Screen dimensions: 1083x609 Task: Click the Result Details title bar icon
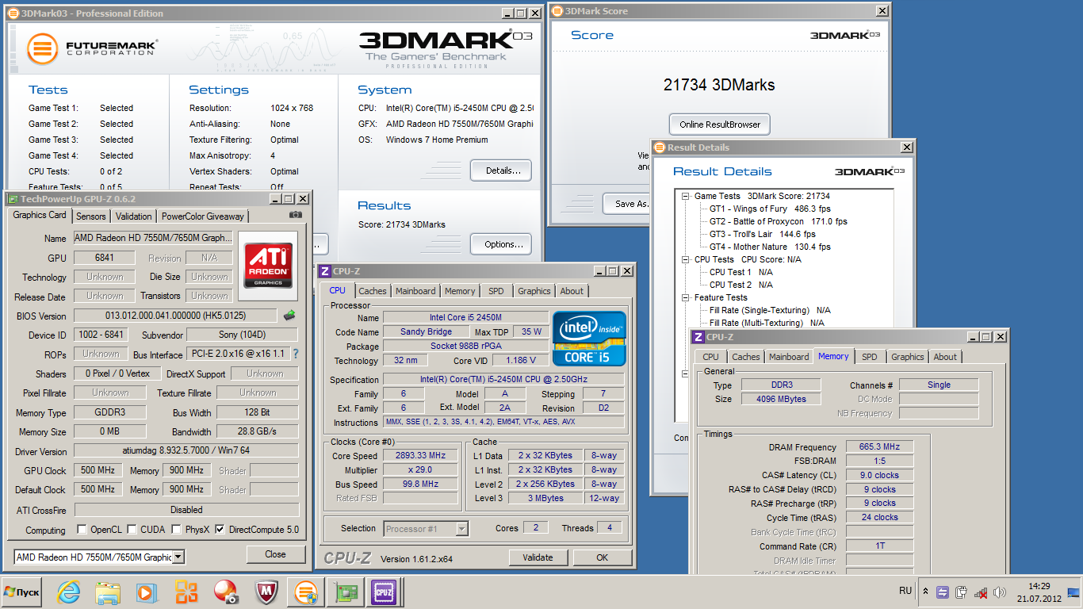[x=659, y=147]
